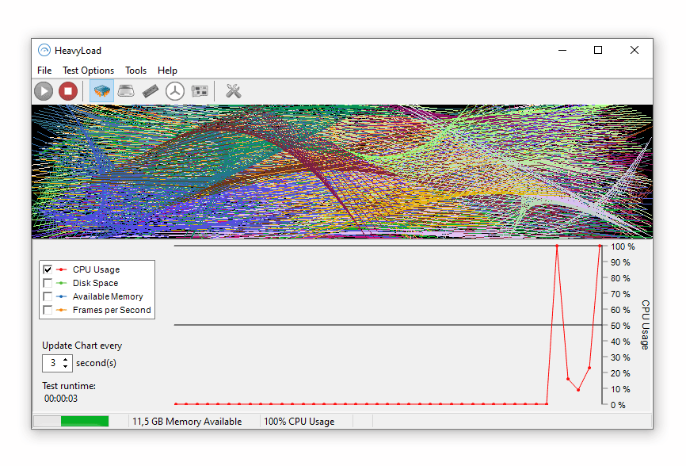Toggle the Stress CPU toolbar icon
Viewport: 686px width, 466px height.
click(x=101, y=91)
